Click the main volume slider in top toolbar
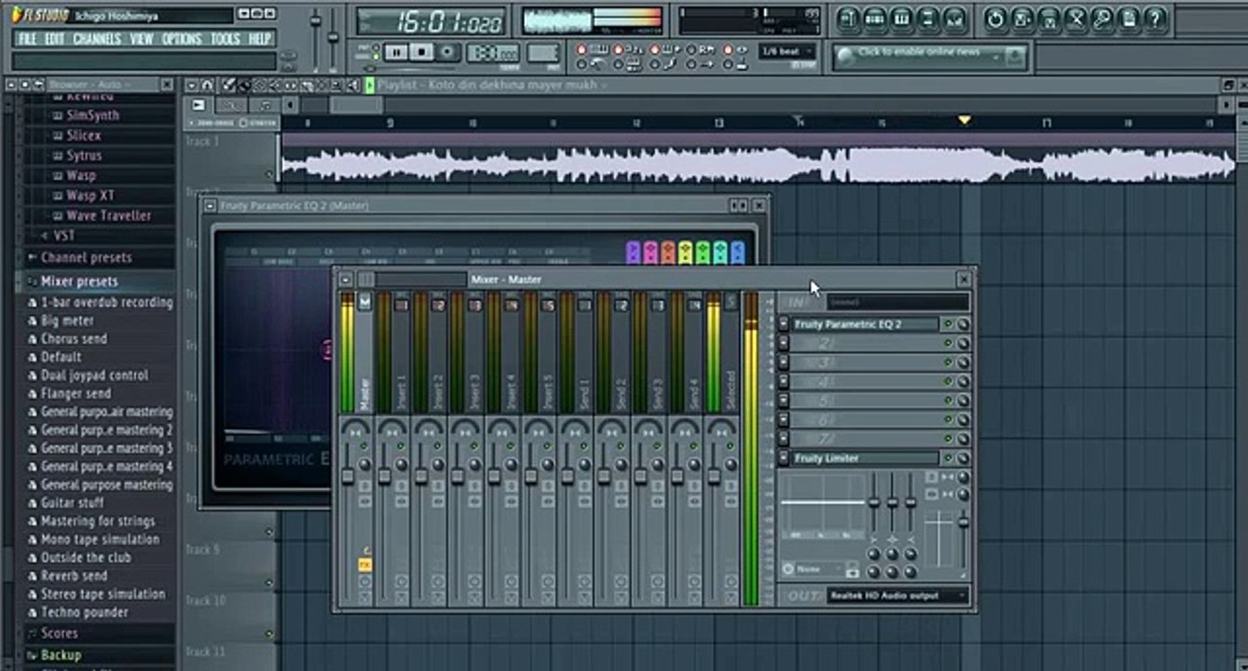The image size is (1248, 671). tap(315, 23)
